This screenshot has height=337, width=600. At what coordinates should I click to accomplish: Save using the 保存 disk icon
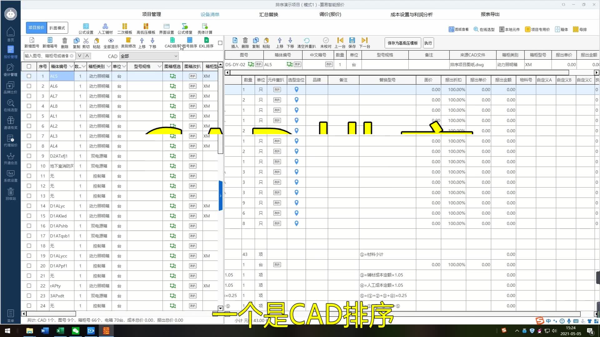(x=352, y=41)
